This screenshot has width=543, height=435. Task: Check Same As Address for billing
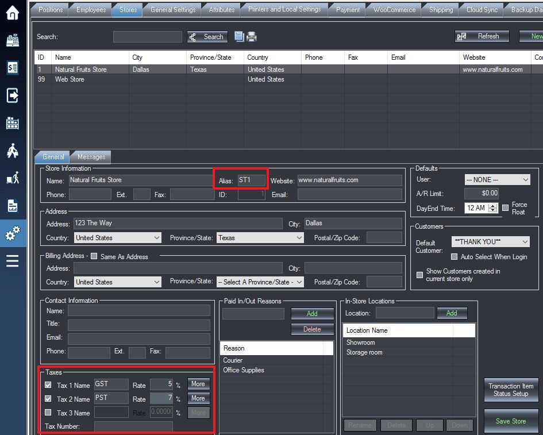(94, 256)
